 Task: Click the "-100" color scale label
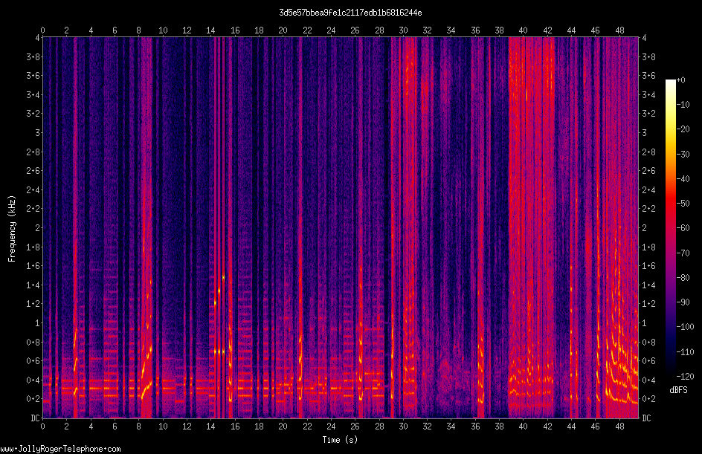click(x=685, y=327)
